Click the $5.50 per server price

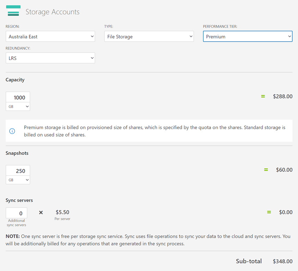(x=62, y=212)
